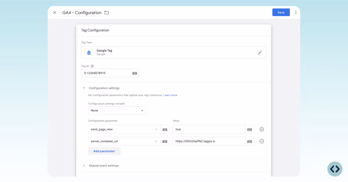The width and height of the screenshot is (348, 182).
Task: Open variable picker beside server_container_url
Action: coord(165,141)
